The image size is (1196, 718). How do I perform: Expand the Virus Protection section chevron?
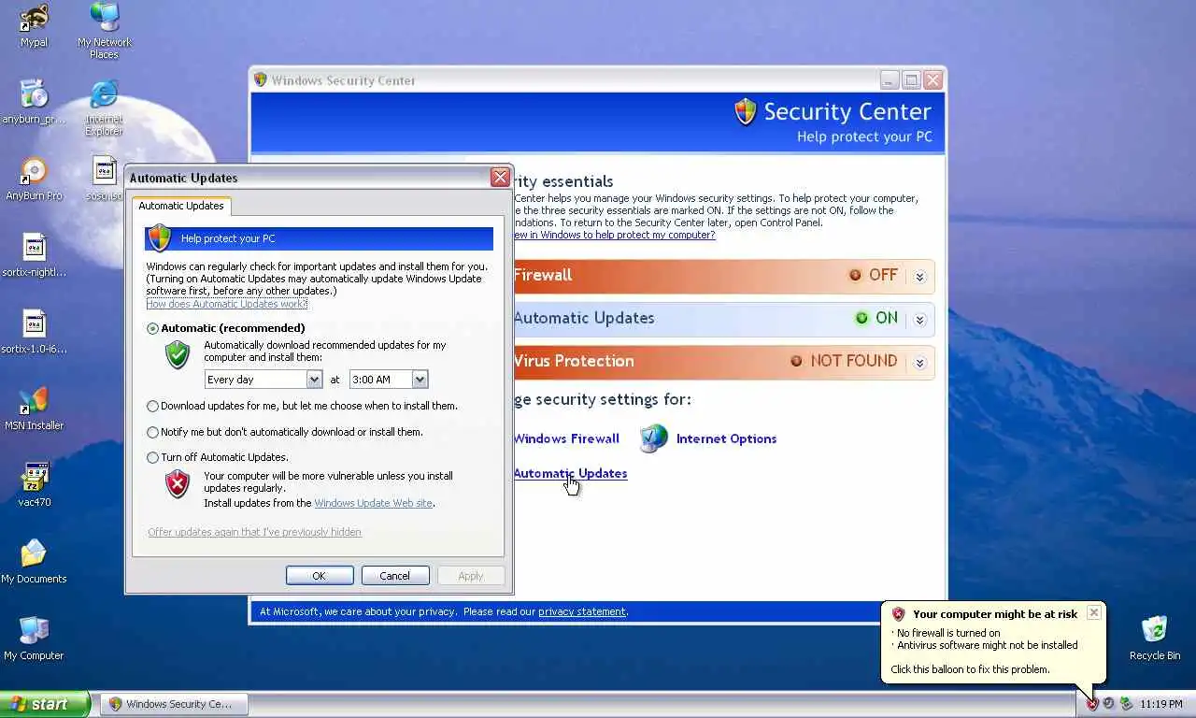(x=919, y=362)
